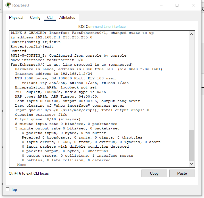This screenshot has width=204, height=198.
Task: Click '5 minute input rate' line
Action: point(66,124)
